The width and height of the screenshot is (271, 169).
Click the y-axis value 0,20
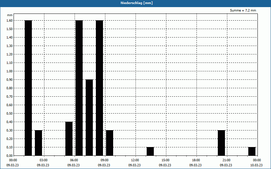pyautogui.click(x=9, y=139)
